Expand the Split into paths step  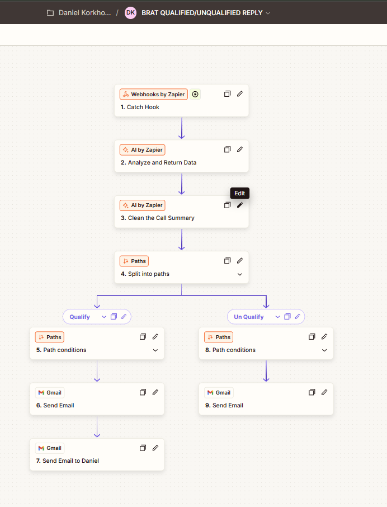click(240, 274)
